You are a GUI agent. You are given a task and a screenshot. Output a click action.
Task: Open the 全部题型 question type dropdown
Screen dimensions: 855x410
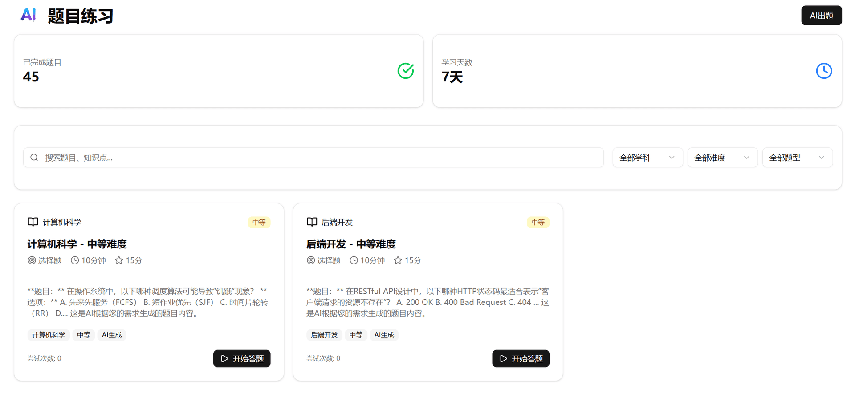[x=797, y=158]
